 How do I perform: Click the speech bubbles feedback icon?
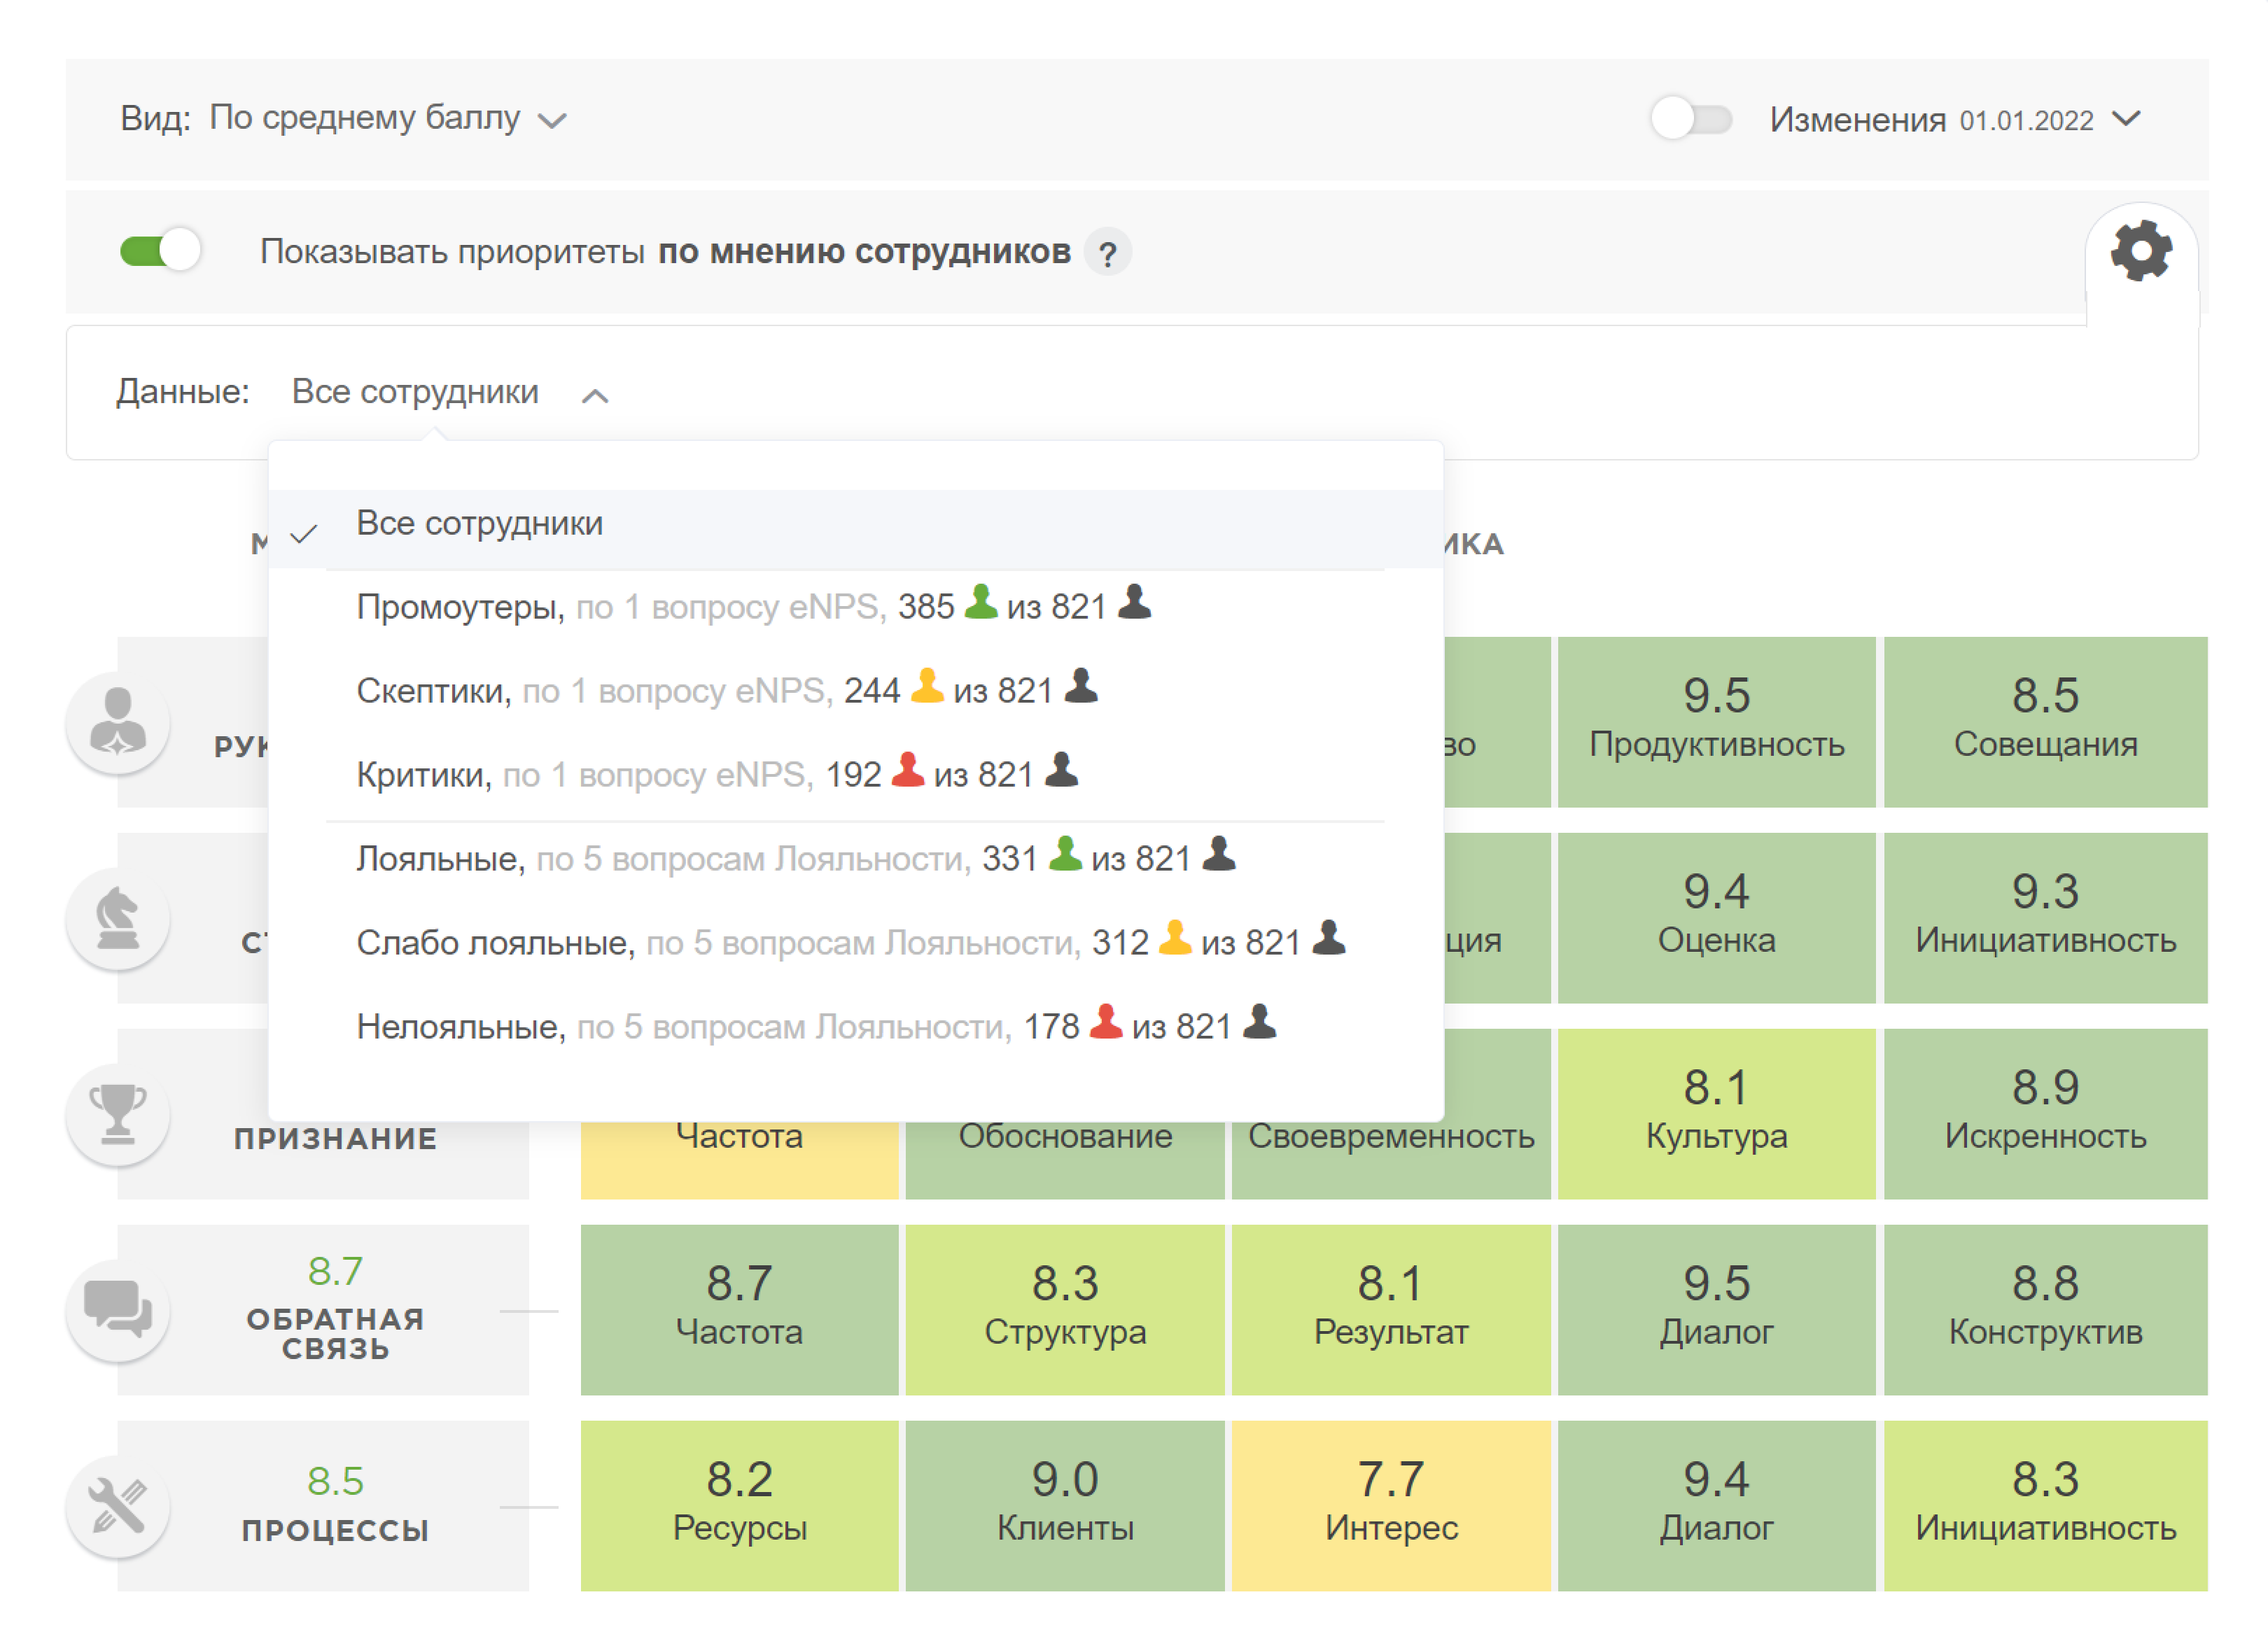click(x=118, y=1309)
